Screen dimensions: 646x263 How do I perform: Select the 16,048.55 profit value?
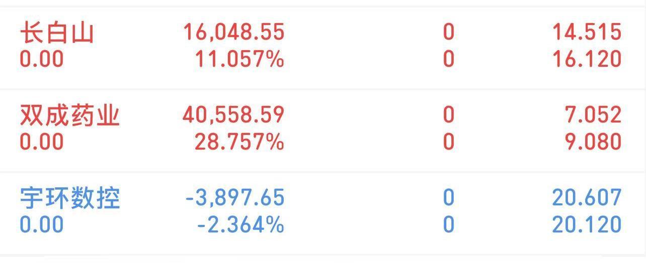coord(234,33)
